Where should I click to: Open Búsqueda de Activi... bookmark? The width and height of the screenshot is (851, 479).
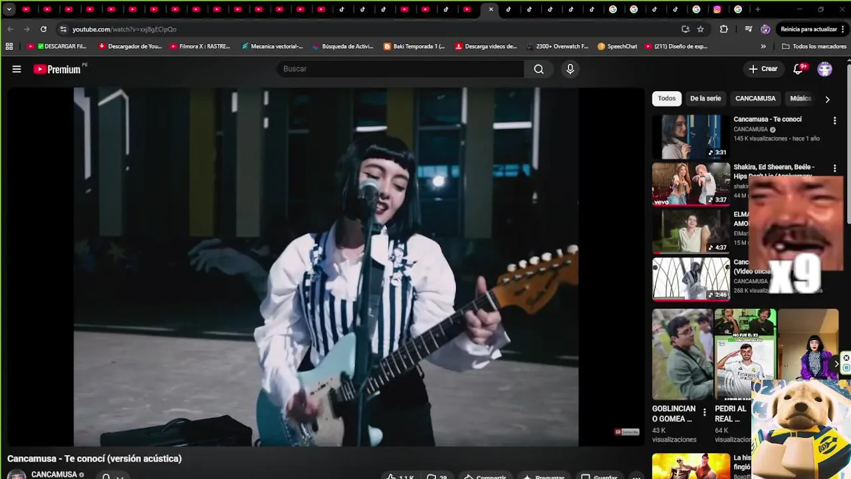point(342,47)
